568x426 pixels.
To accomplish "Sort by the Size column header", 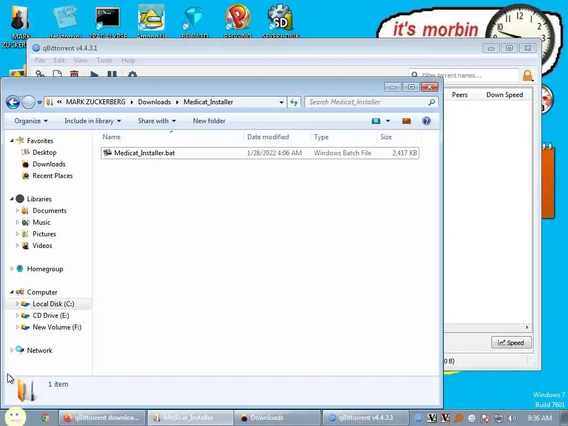I will 399,137.
